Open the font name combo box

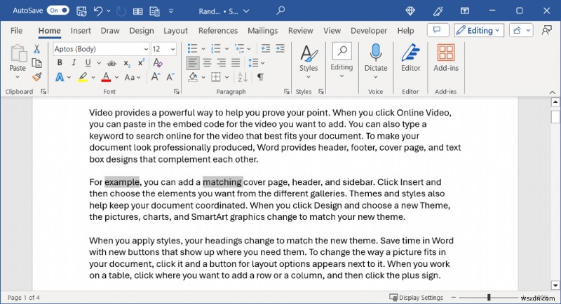(101, 49)
